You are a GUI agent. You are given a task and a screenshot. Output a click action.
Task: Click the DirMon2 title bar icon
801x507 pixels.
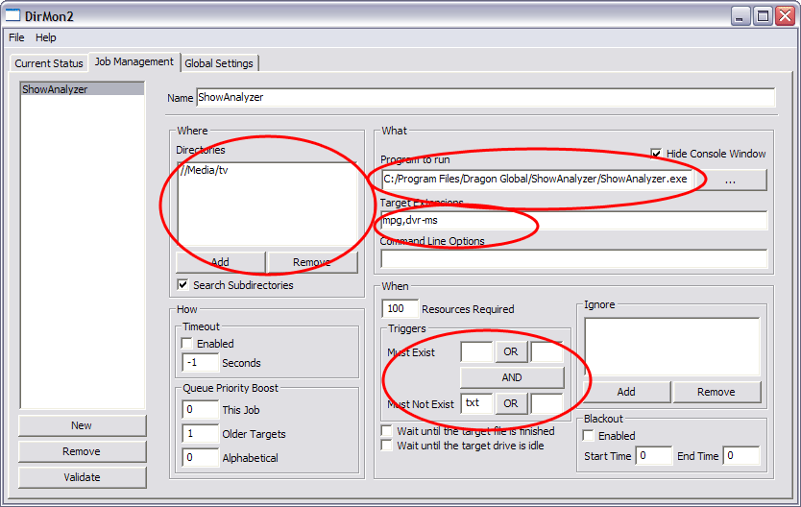click(x=12, y=15)
